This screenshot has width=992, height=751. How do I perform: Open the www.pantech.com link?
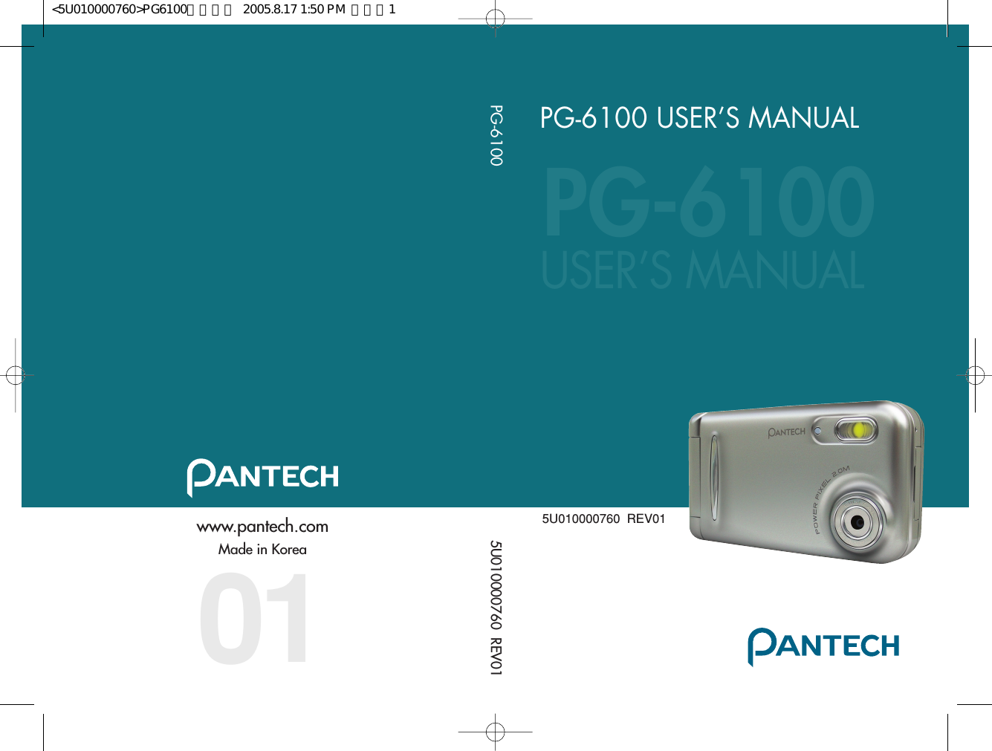[x=262, y=527]
